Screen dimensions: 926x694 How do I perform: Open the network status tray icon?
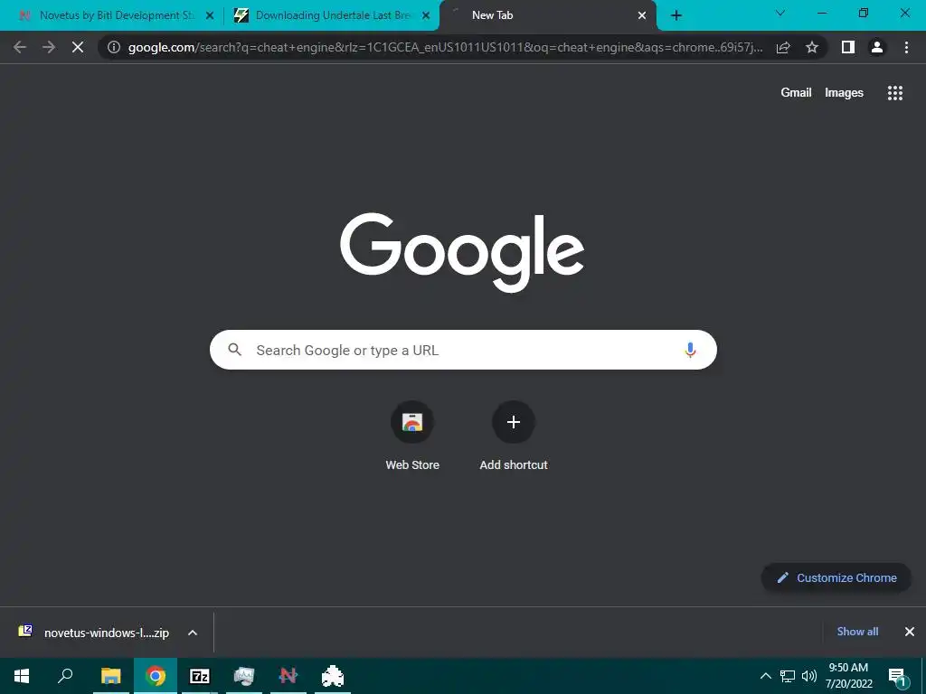[x=788, y=676]
